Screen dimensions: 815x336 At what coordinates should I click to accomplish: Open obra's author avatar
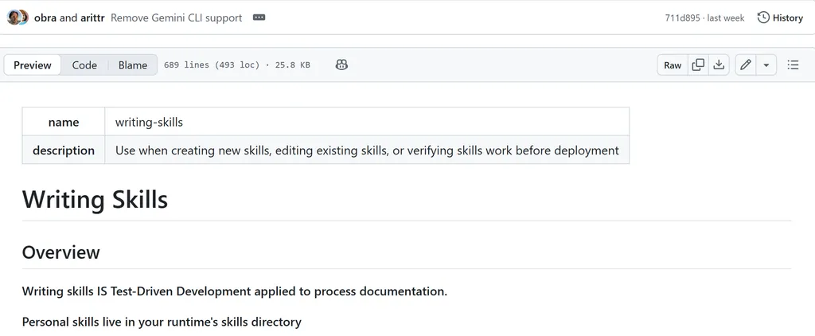click(x=13, y=18)
